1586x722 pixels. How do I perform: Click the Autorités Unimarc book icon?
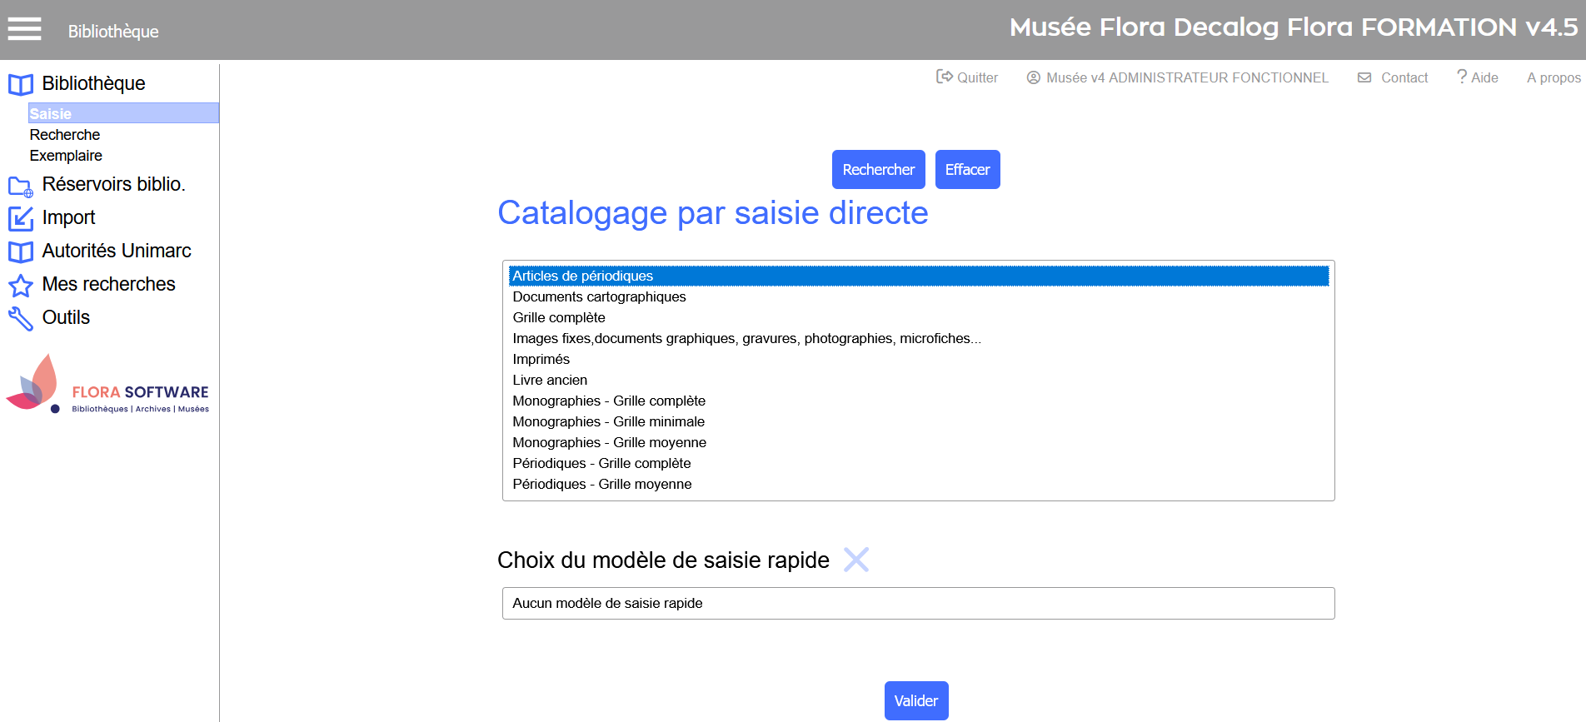click(x=21, y=251)
